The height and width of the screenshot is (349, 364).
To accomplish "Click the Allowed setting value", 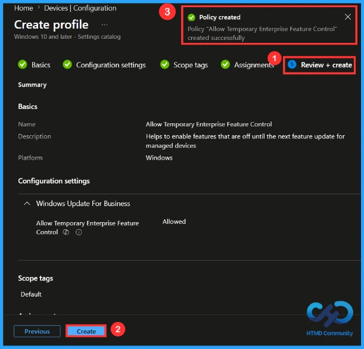I will [174, 222].
